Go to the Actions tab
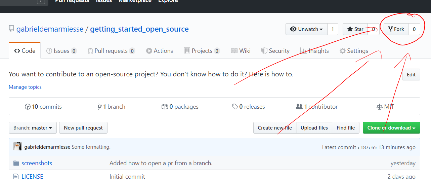The image size is (431, 179). (160, 50)
